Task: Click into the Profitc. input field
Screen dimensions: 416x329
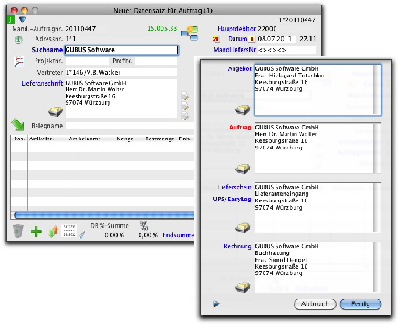Action: coord(156,61)
